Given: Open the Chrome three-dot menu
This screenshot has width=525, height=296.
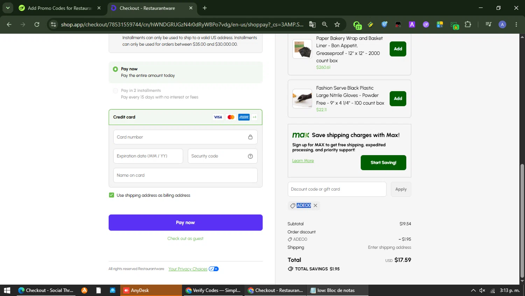Looking at the screenshot, I should (516, 24).
